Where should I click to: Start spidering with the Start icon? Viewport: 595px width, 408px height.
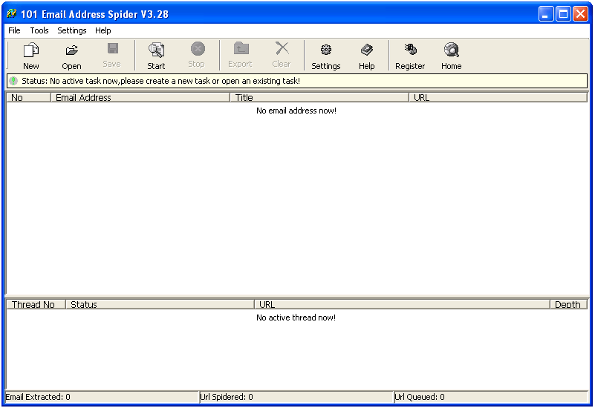(x=156, y=56)
